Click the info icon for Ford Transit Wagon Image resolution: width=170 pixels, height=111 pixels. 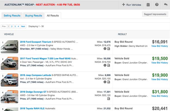pos(105,65)
